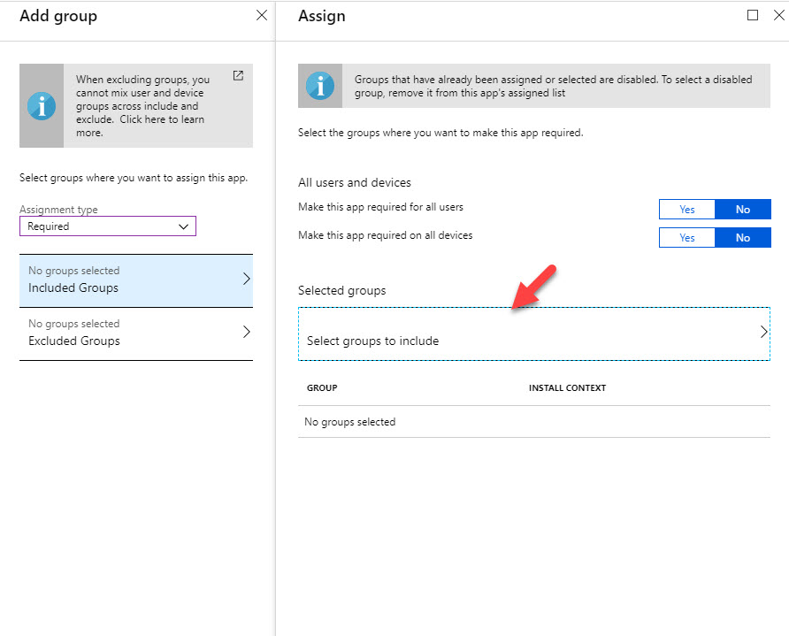Click the learn more info message
Screen dimensions: 789x636
(x=142, y=105)
